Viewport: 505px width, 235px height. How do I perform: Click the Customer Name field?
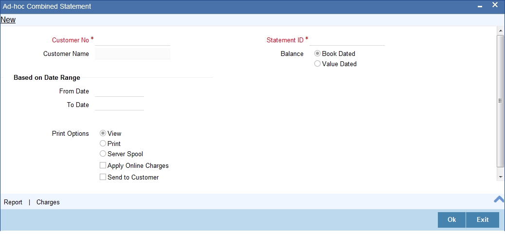point(132,54)
